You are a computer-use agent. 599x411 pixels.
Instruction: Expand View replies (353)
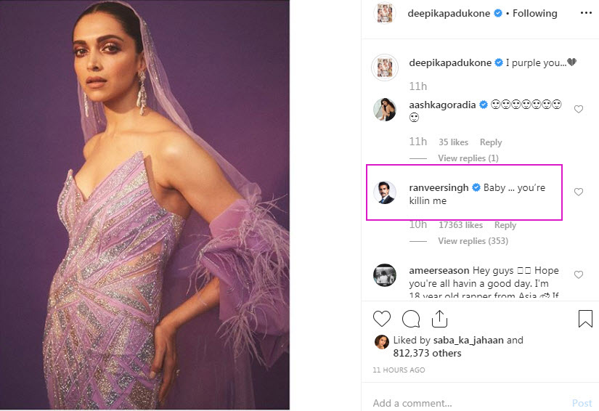pyautogui.click(x=473, y=241)
